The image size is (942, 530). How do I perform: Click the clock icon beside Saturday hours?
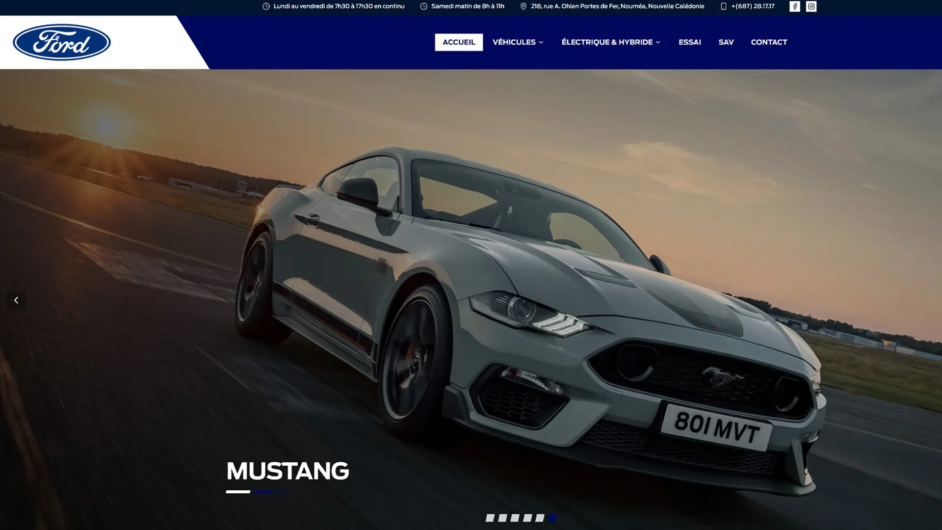[423, 6]
